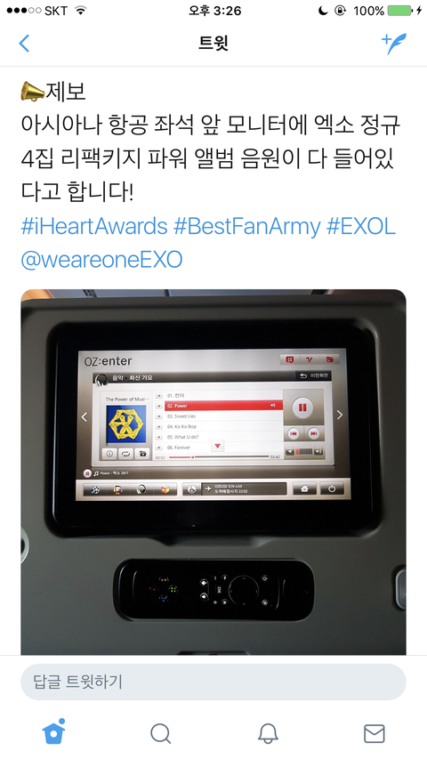Select the highlighted '02. Power' track row
The image size is (427, 759).
pos(219,406)
